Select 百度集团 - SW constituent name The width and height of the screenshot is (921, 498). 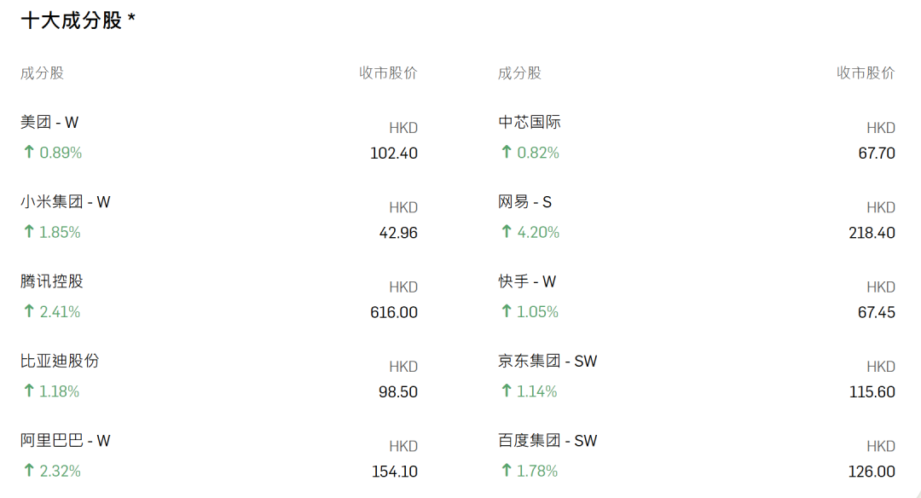(x=547, y=441)
